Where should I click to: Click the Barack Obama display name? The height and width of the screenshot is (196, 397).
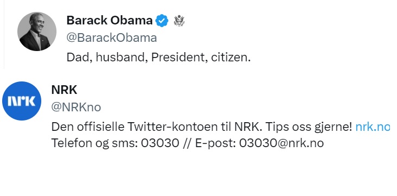(109, 20)
